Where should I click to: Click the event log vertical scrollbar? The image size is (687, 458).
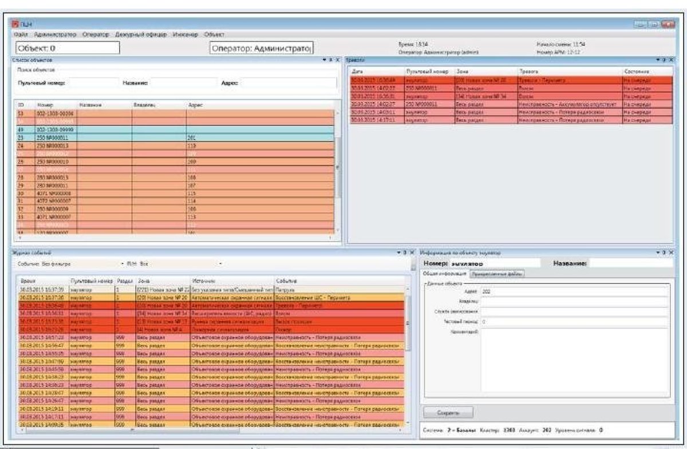(408, 355)
